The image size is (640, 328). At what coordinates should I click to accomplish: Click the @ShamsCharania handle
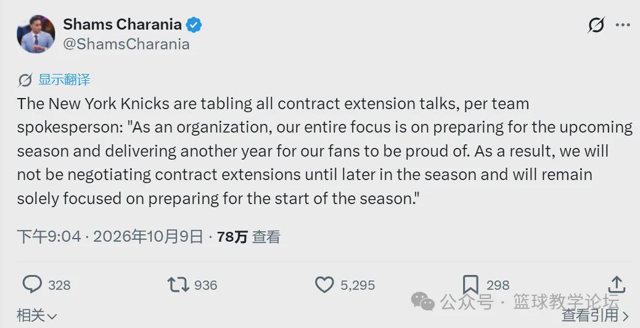[126, 44]
